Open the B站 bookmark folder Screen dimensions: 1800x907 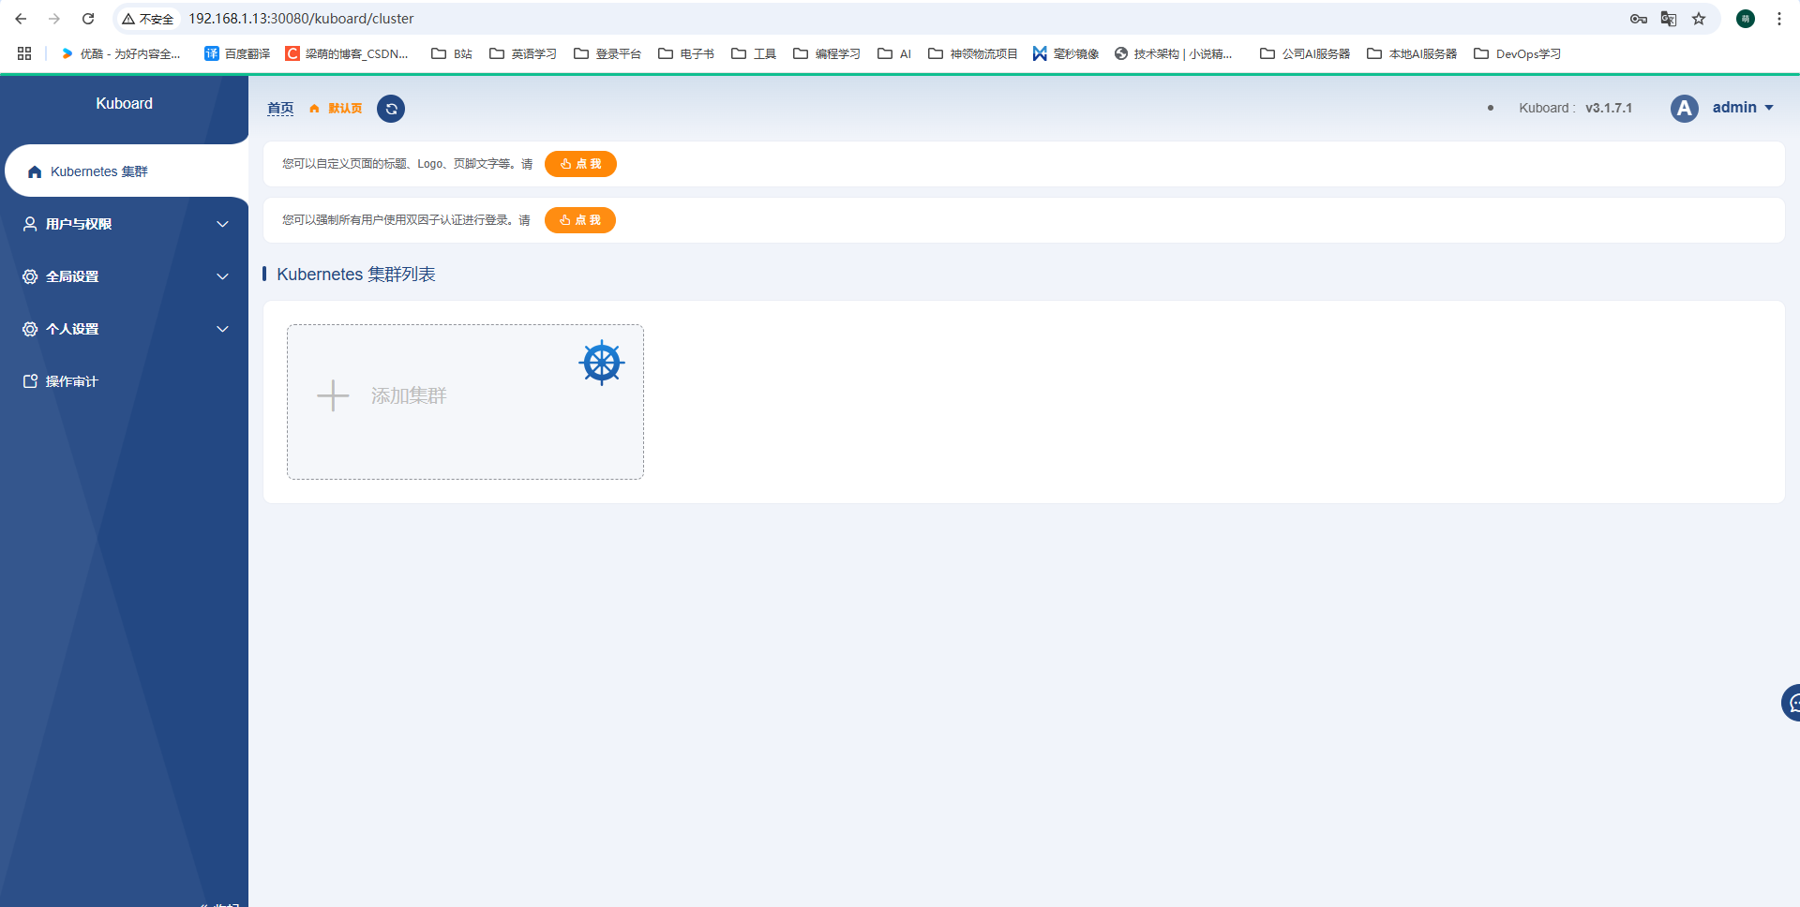pyautogui.click(x=452, y=53)
